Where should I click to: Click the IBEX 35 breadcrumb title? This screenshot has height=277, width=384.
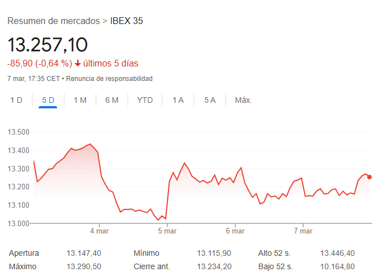(127, 21)
